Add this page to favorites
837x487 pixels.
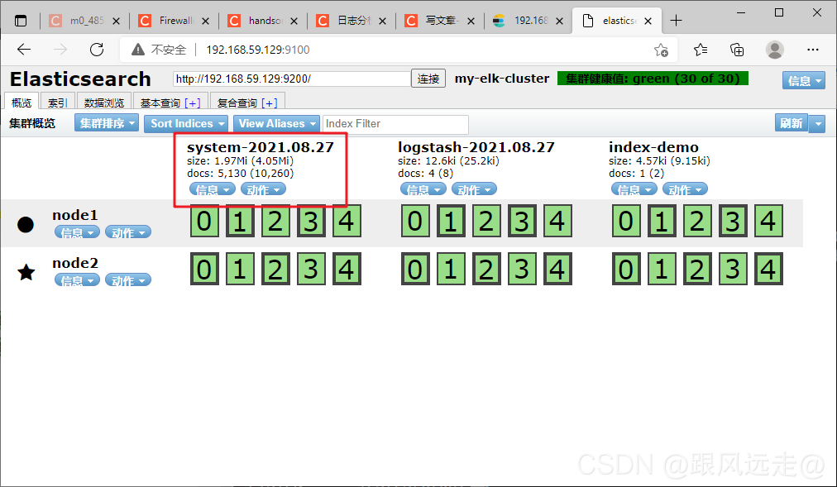pos(661,50)
